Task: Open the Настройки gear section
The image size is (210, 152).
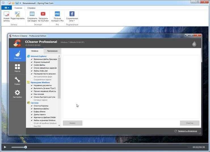Action: [17, 94]
